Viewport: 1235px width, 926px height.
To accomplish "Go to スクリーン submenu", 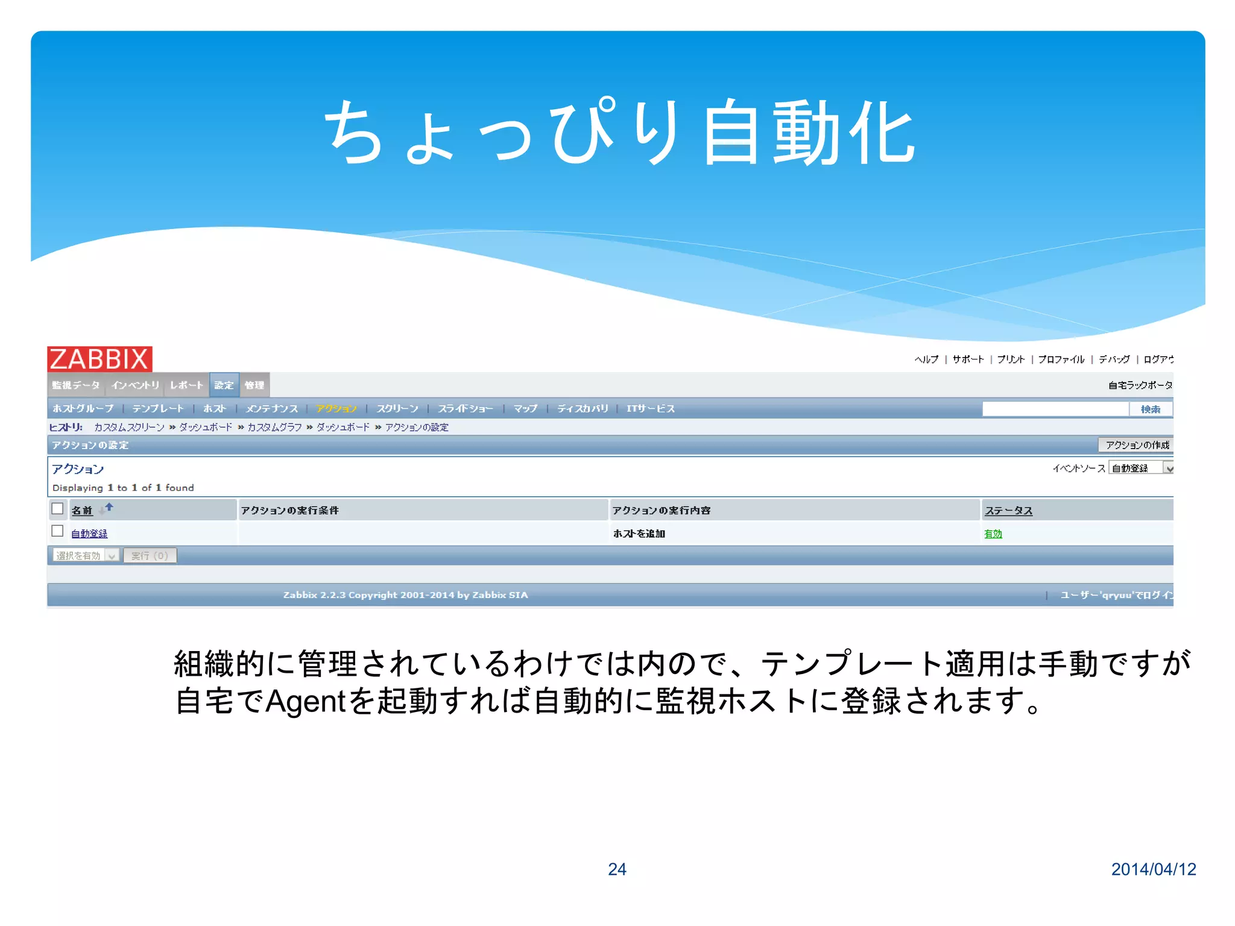I will coord(397,408).
